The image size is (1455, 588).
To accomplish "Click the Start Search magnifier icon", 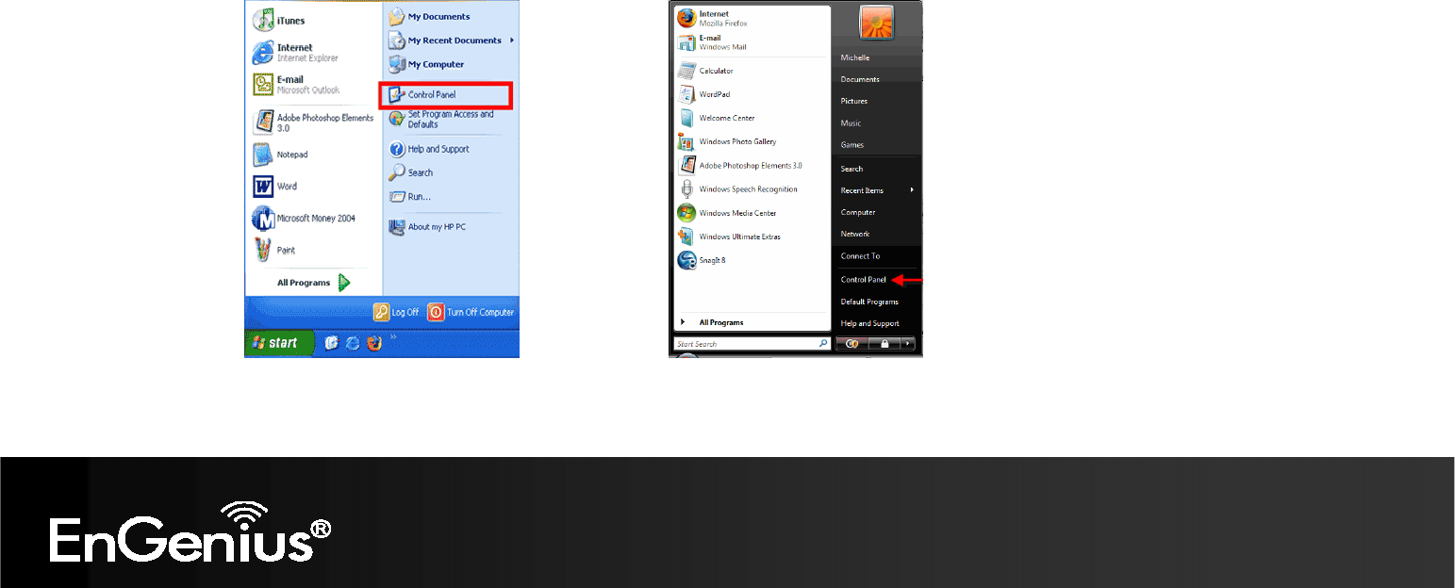I will [823, 344].
